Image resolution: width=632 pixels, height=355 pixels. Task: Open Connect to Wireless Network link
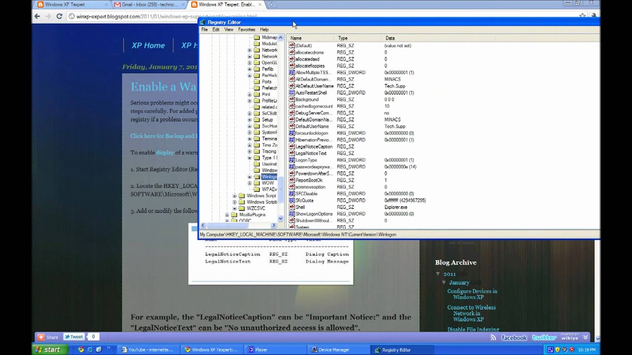pos(471,313)
